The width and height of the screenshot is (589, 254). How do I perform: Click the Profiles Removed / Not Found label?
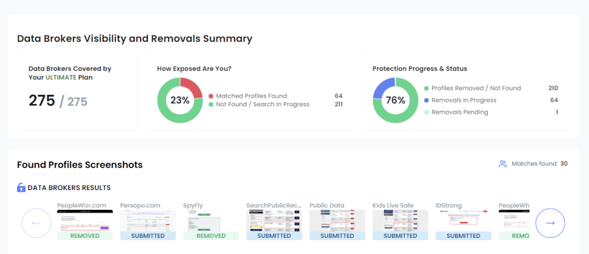(x=476, y=88)
